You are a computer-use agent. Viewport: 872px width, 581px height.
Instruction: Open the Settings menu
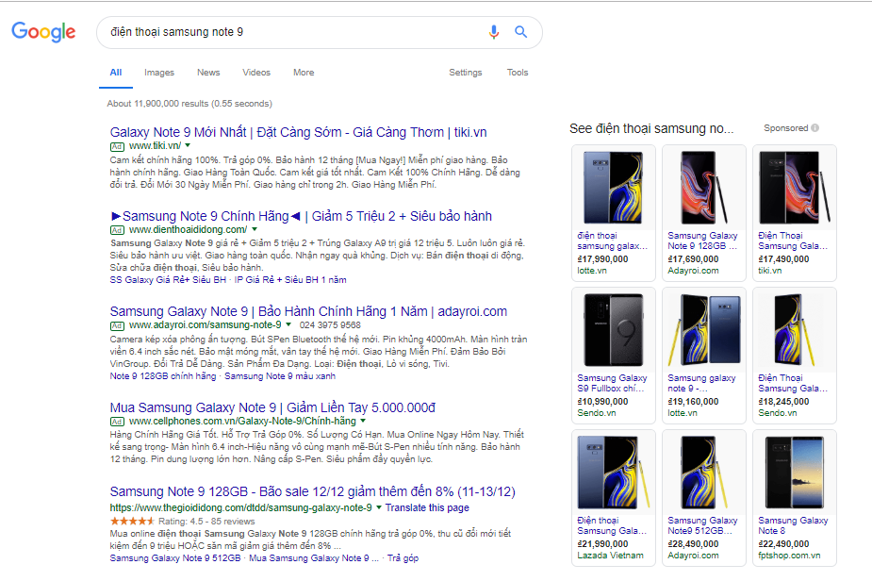click(465, 73)
